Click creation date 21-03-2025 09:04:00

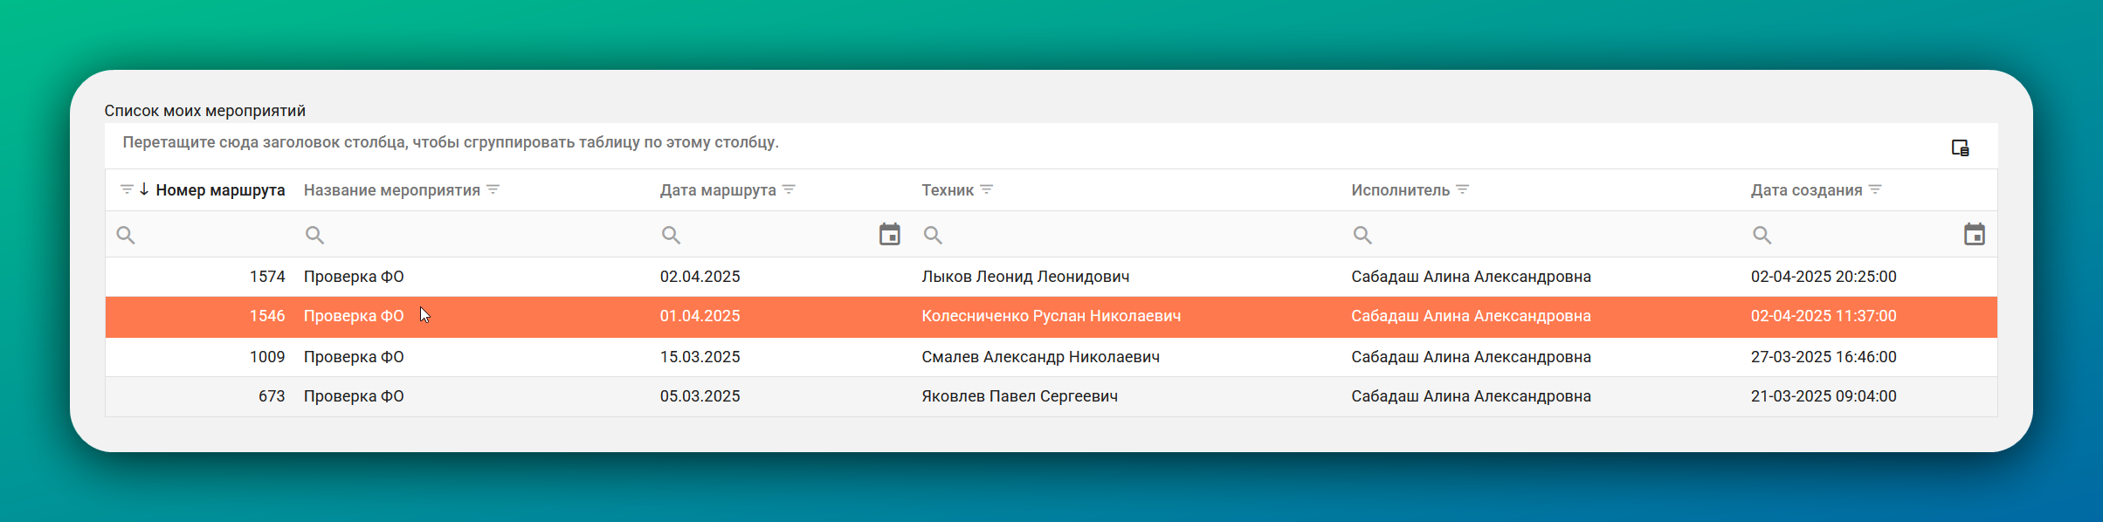(x=1824, y=396)
